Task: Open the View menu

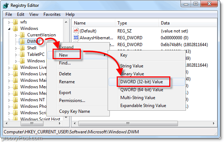Action: (34, 14)
